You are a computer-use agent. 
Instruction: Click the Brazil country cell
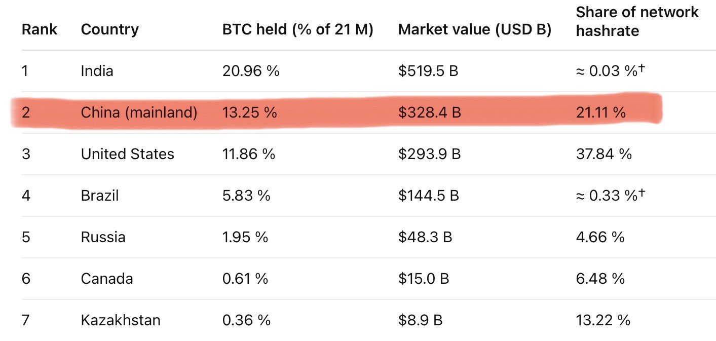tap(99, 196)
